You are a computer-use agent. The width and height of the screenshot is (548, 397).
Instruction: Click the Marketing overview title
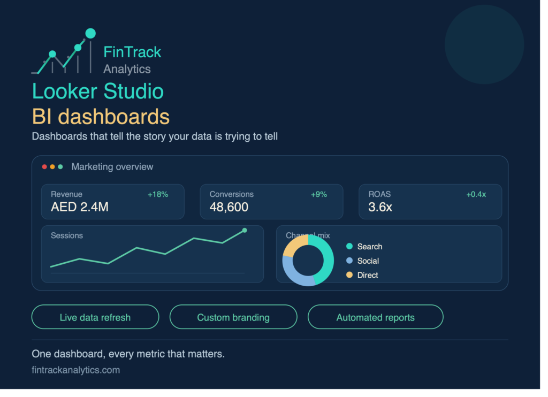pos(112,167)
